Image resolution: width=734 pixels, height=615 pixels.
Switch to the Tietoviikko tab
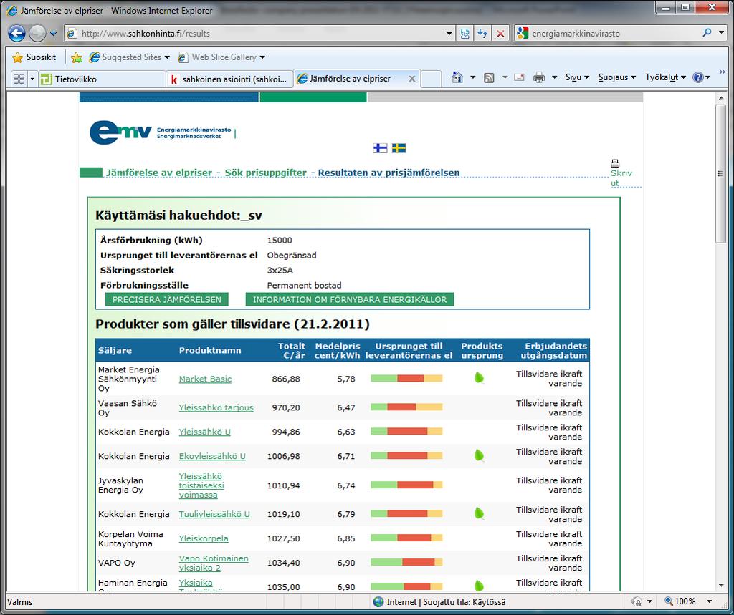[x=102, y=79]
